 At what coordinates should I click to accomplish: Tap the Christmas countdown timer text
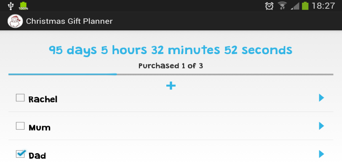[x=171, y=50]
